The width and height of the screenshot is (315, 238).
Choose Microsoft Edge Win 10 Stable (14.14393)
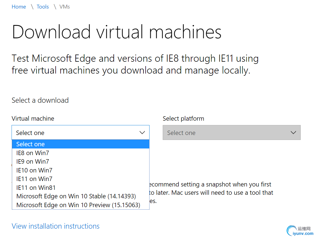click(x=76, y=196)
